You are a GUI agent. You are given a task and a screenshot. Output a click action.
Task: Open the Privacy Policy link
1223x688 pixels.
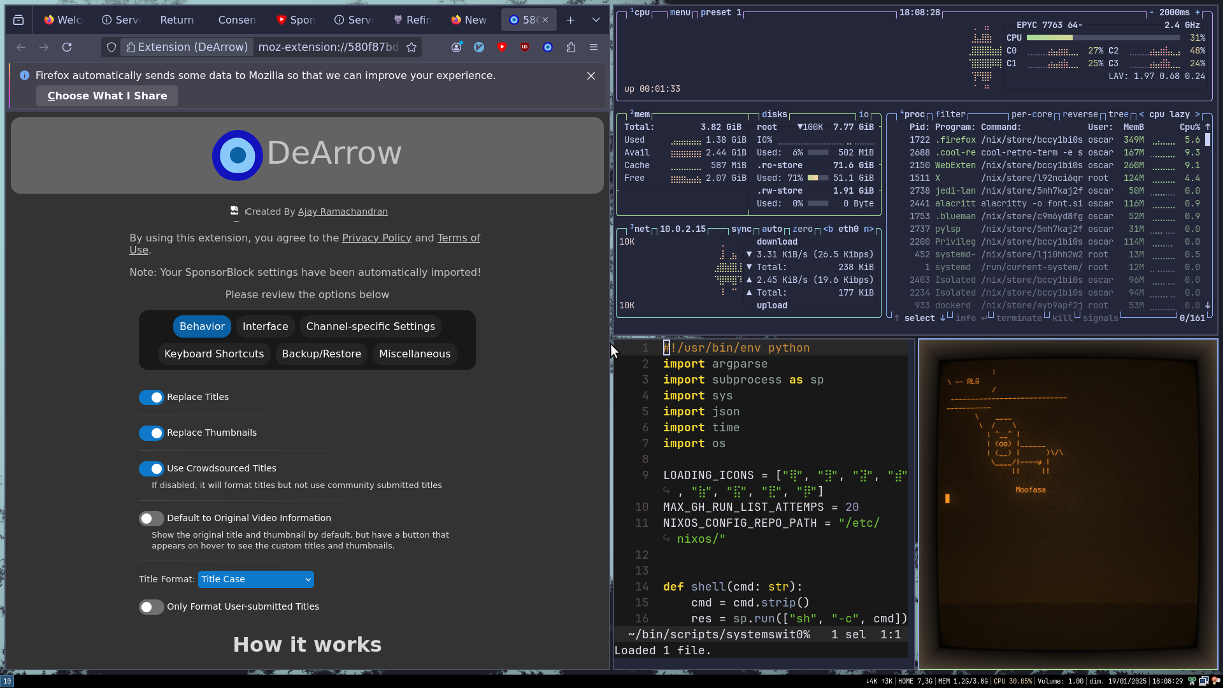376,238
